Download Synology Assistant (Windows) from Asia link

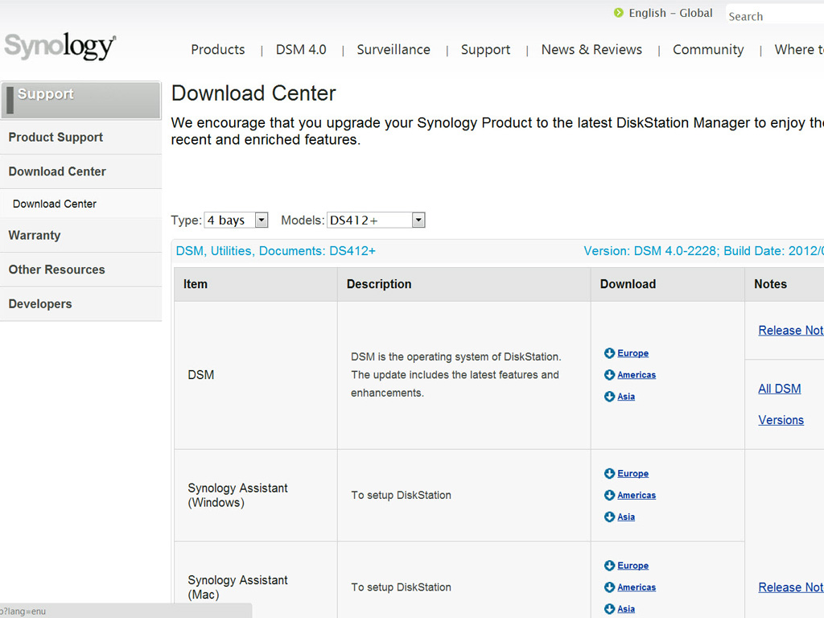click(x=626, y=517)
